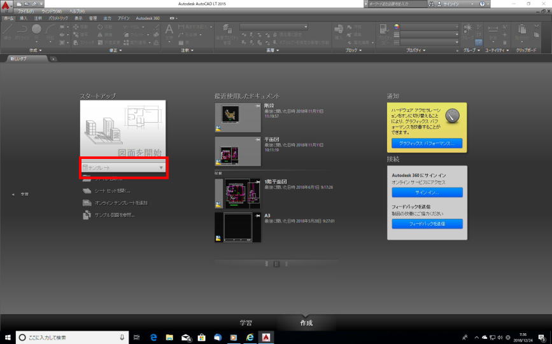Open File Explorer from taskbar
The image size is (552, 344).
[169, 337]
